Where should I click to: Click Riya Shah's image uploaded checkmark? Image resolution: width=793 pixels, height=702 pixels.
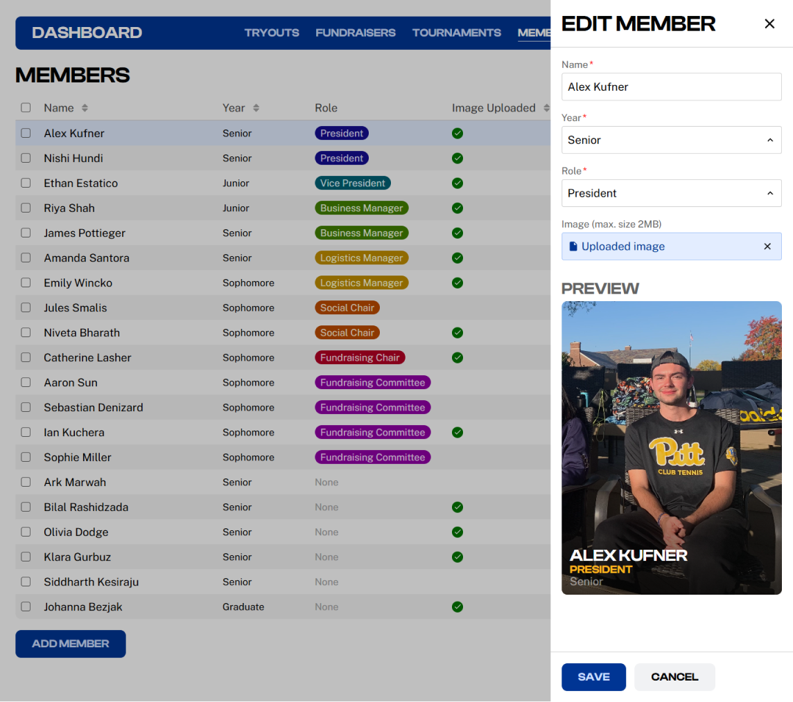click(458, 208)
